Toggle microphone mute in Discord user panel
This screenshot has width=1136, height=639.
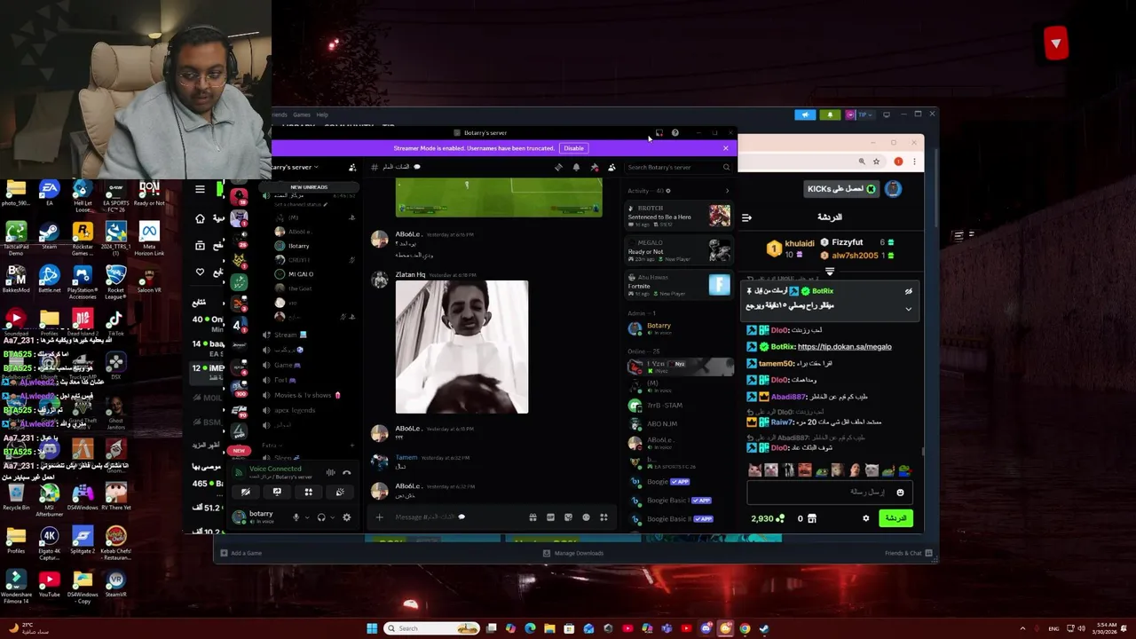(x=296, y=517)
